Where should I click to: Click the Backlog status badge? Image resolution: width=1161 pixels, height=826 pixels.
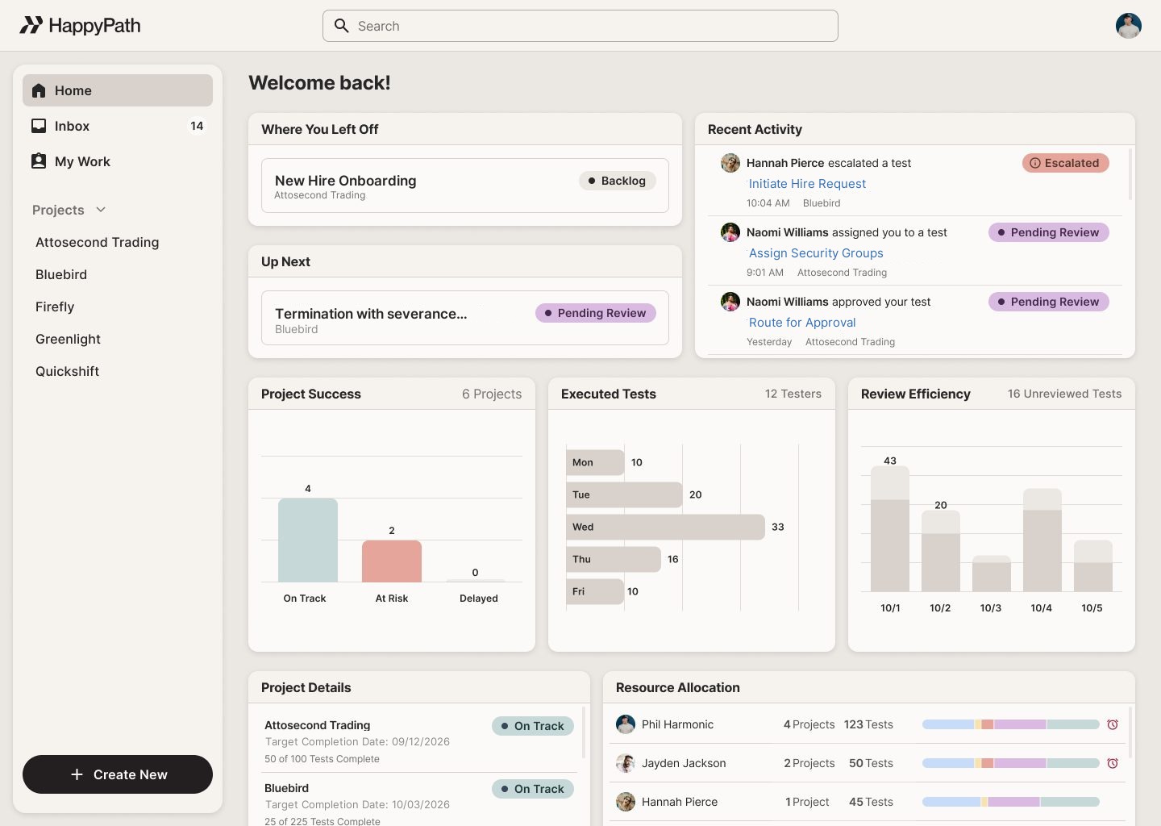(618, 181)
